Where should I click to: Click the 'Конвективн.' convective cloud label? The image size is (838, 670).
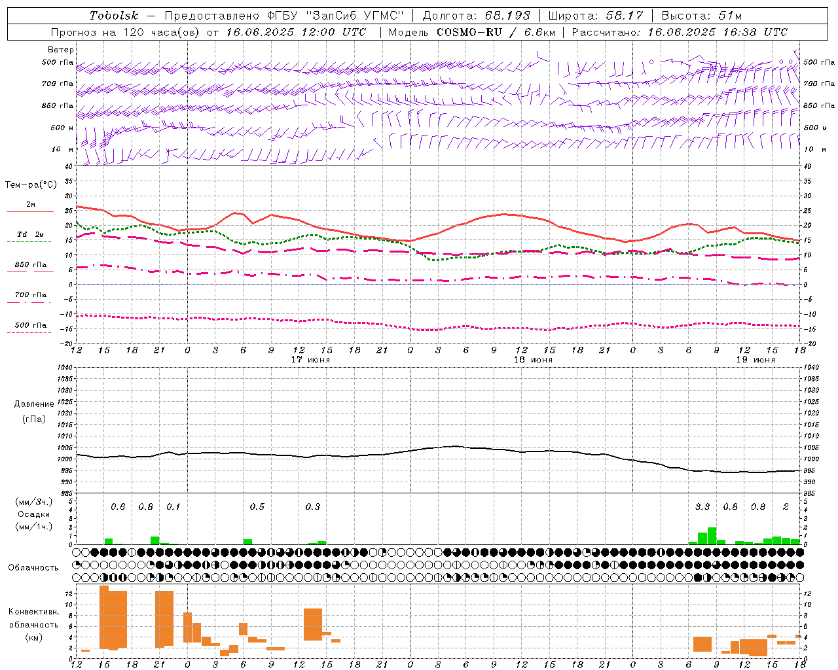[x=34, y=612]
